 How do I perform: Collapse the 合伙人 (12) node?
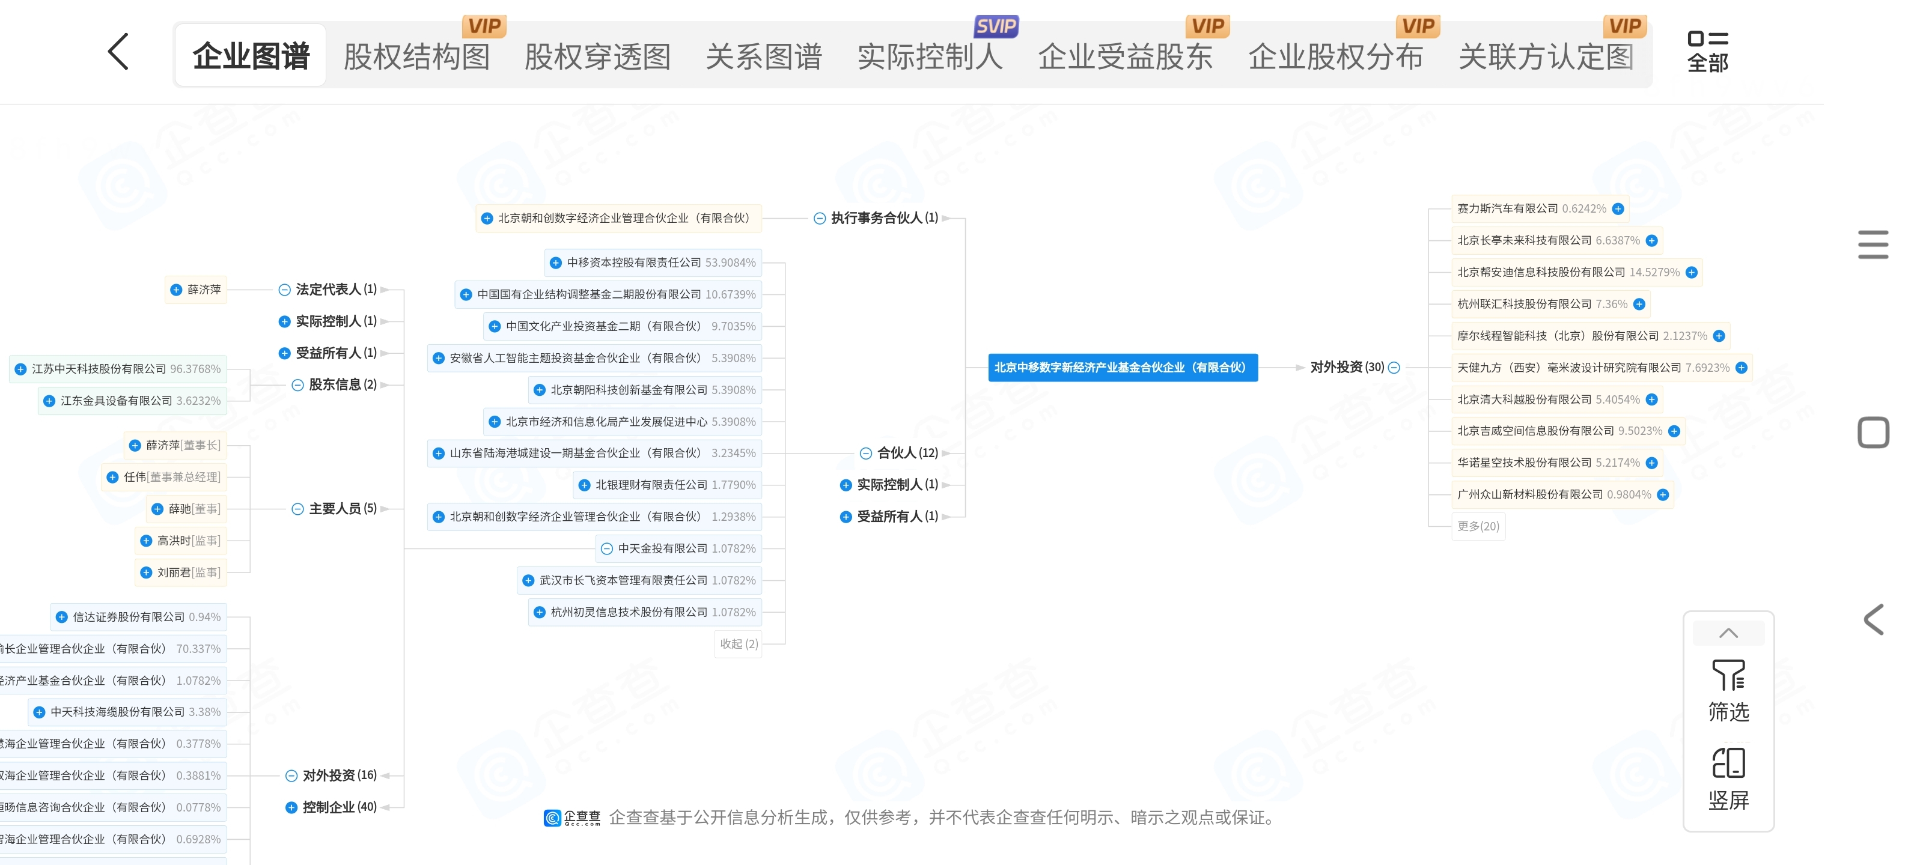866,454
